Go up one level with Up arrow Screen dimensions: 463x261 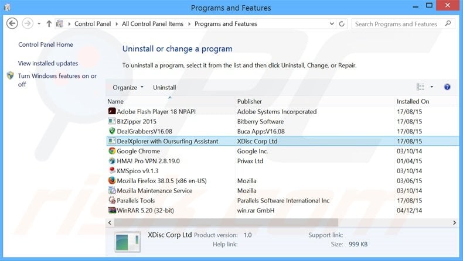pos(49,23)
